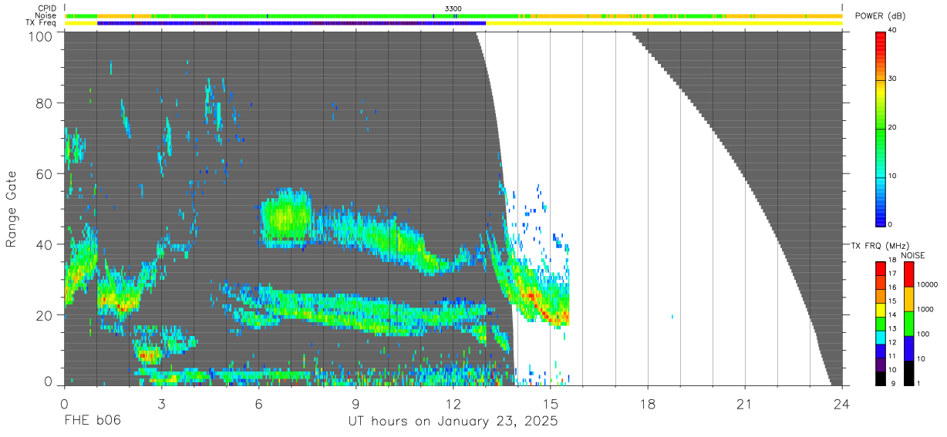Click the red top segment of TX FRQ legend
Image resolution: width=947 pixels, height=437 pixels.
[880, 269]
